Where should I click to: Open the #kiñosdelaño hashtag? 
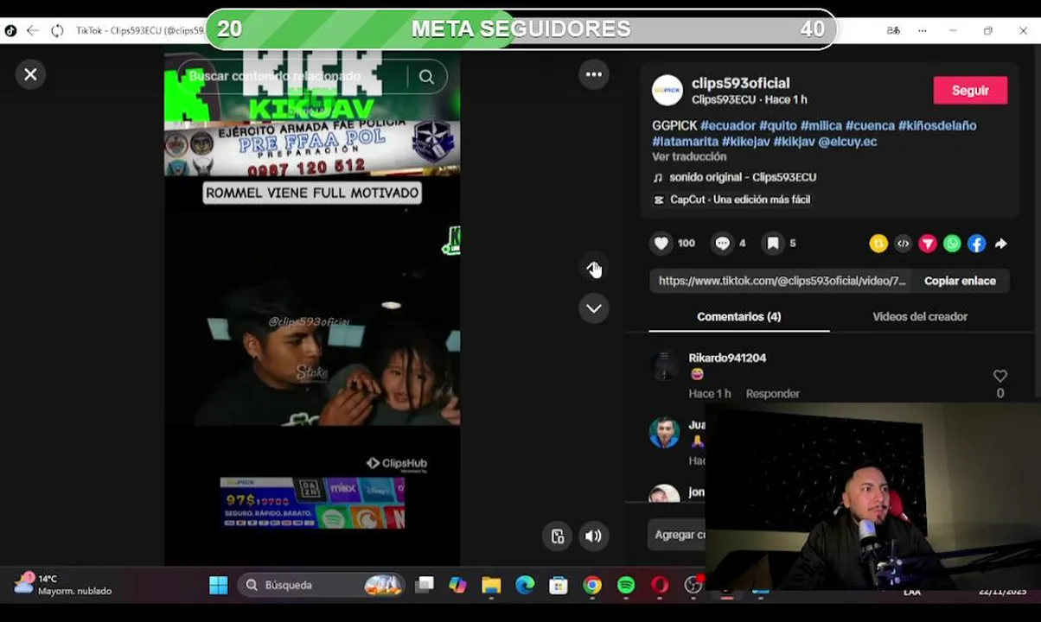click(937, 125)
